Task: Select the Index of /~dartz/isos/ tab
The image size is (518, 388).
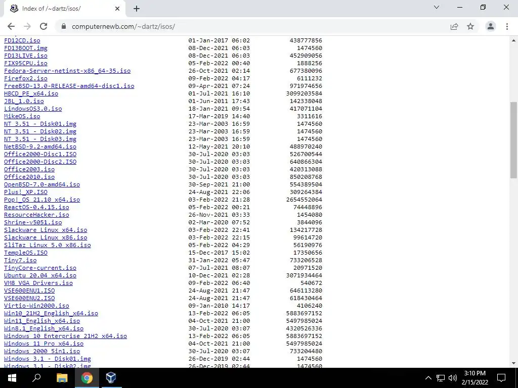Action: point(64,9)
